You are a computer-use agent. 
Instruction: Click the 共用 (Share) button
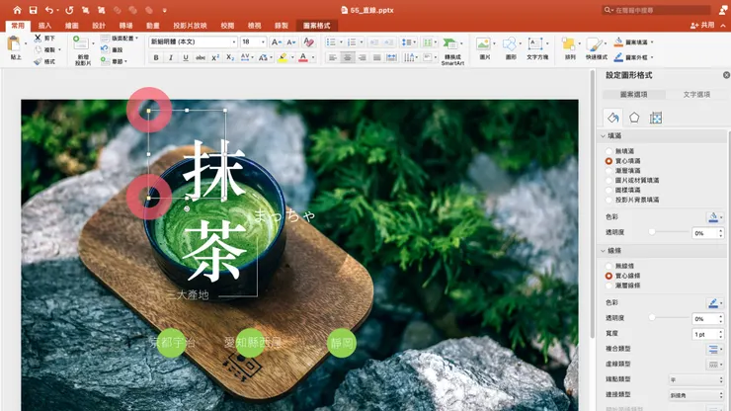702,25
